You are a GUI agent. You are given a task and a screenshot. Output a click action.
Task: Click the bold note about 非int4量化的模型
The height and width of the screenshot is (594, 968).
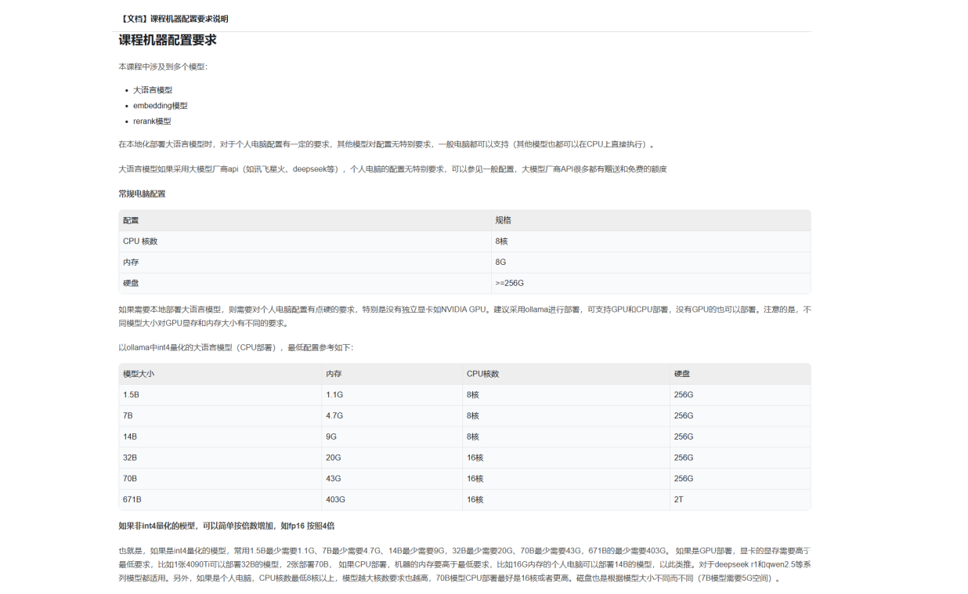226,526
